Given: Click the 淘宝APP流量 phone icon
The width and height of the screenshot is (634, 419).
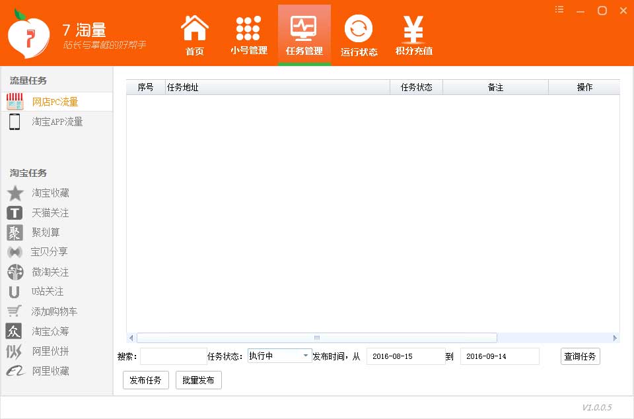Looking at the screenshot, I should [x=15, y=121].
